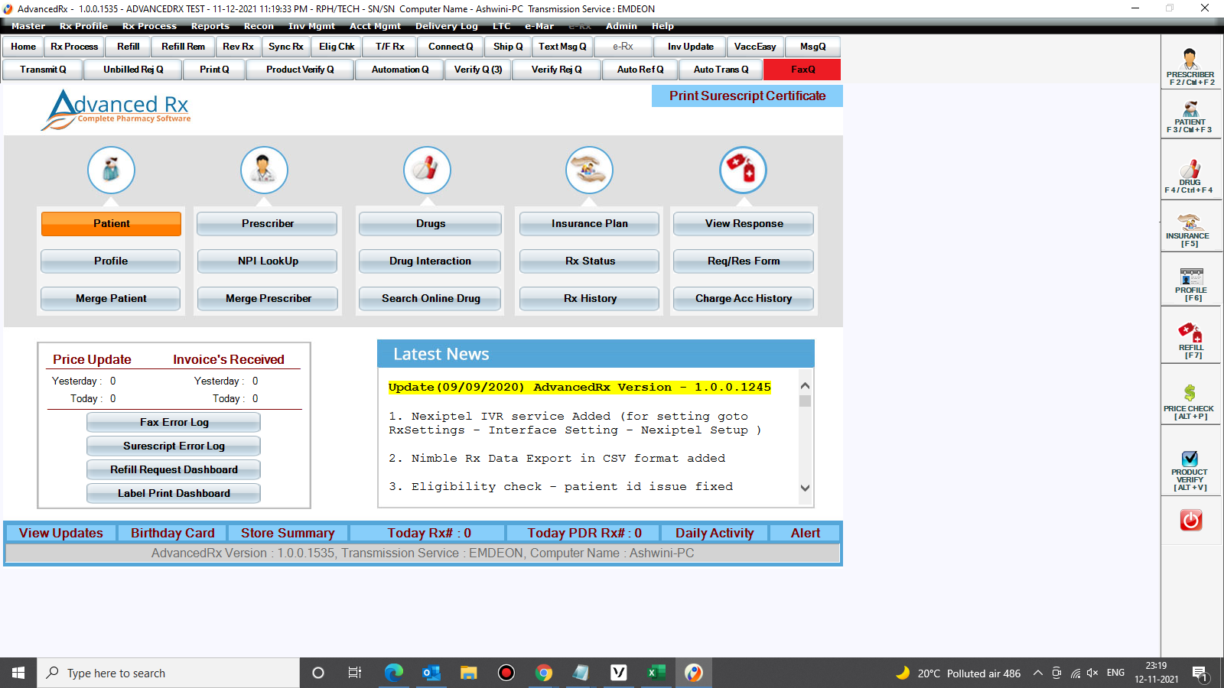Open the Fax Error Log

click(x=173, y=421)
